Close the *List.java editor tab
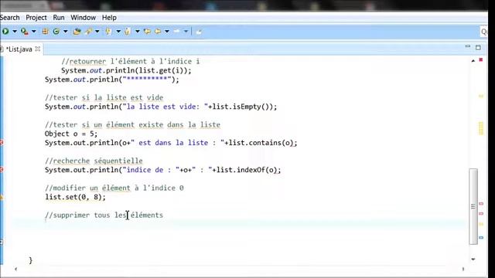 click(x=38, y=49)
